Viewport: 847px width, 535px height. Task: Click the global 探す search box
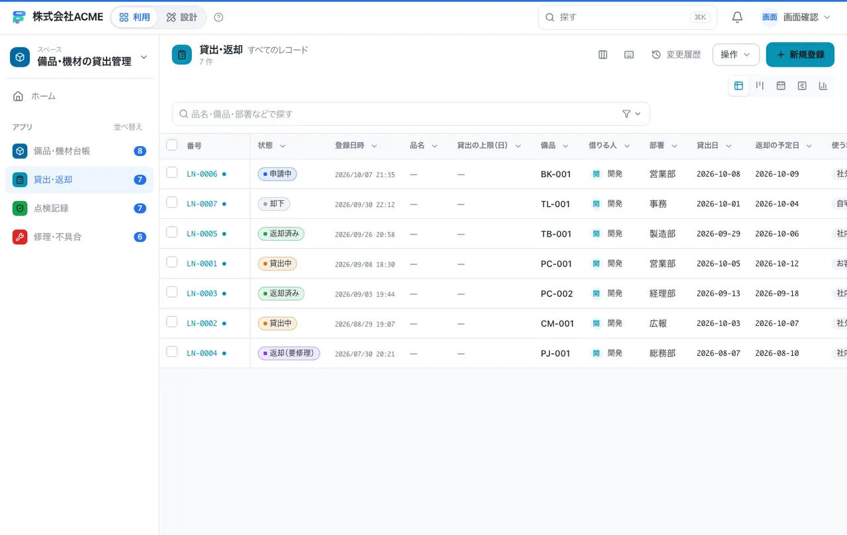627,17
